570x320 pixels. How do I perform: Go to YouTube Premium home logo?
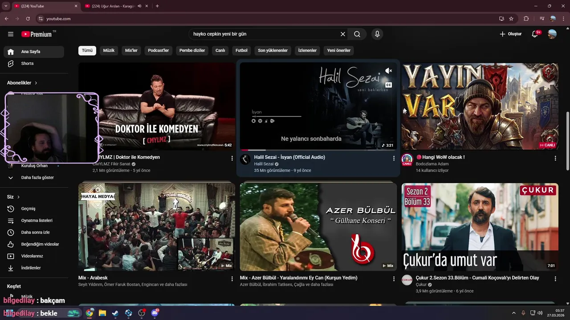click(x=37, y=34)
